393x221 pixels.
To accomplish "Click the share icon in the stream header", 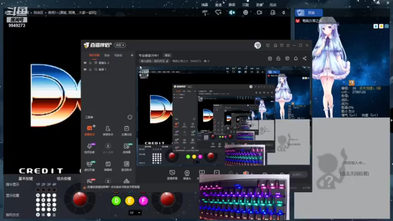I will (305, 58).
